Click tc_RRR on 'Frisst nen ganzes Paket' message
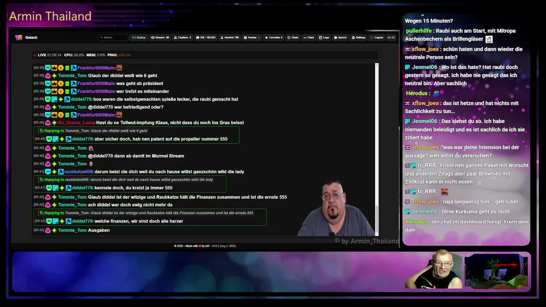The width and height of the screenshot is (546, 307). point(427,165)
